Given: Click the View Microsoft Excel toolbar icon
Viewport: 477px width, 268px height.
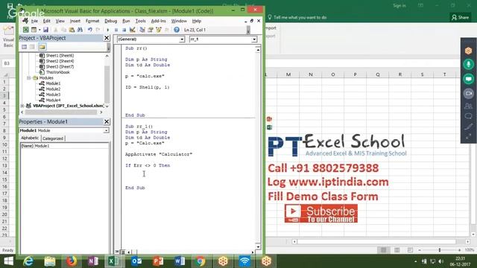Looking at the screenshot, I should point(26,30).
